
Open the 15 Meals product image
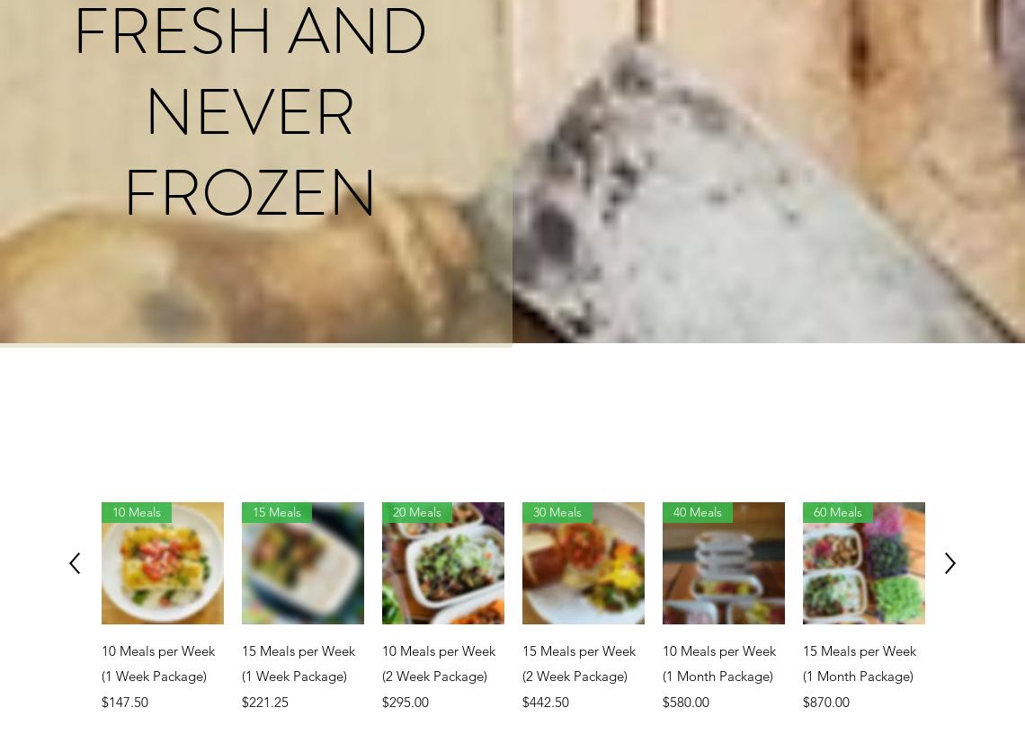point(303,563)
